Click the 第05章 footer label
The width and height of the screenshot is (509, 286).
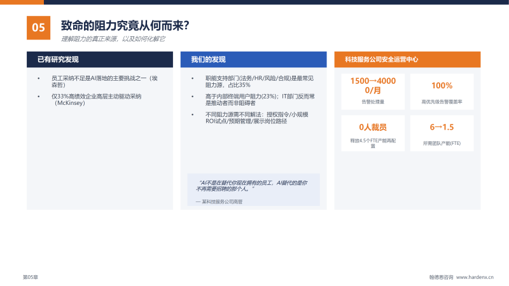pyautogui.click(x=31, y=277)
